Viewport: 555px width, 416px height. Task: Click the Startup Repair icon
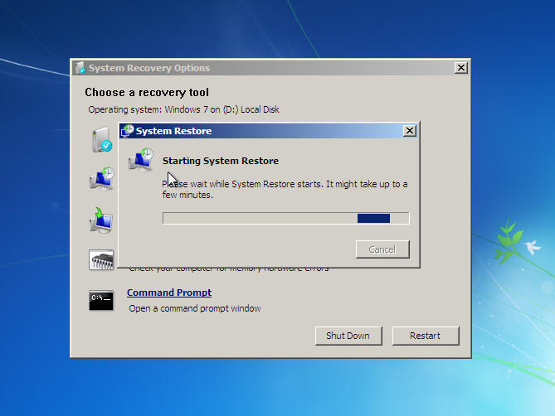pos(100,139)
